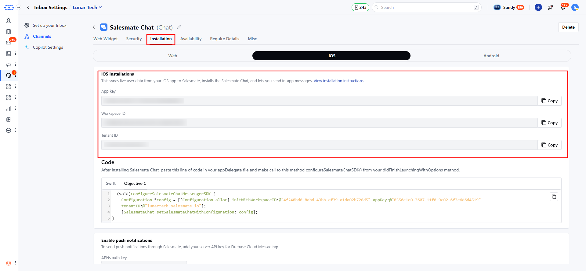Select the Web platform segment

click(173, 56)
